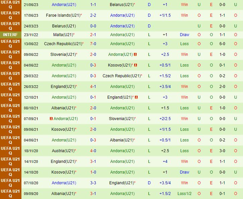Open England(U21) away team on 07/10/20

[x=121, y=183]
